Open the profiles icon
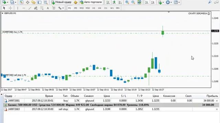 12,2
